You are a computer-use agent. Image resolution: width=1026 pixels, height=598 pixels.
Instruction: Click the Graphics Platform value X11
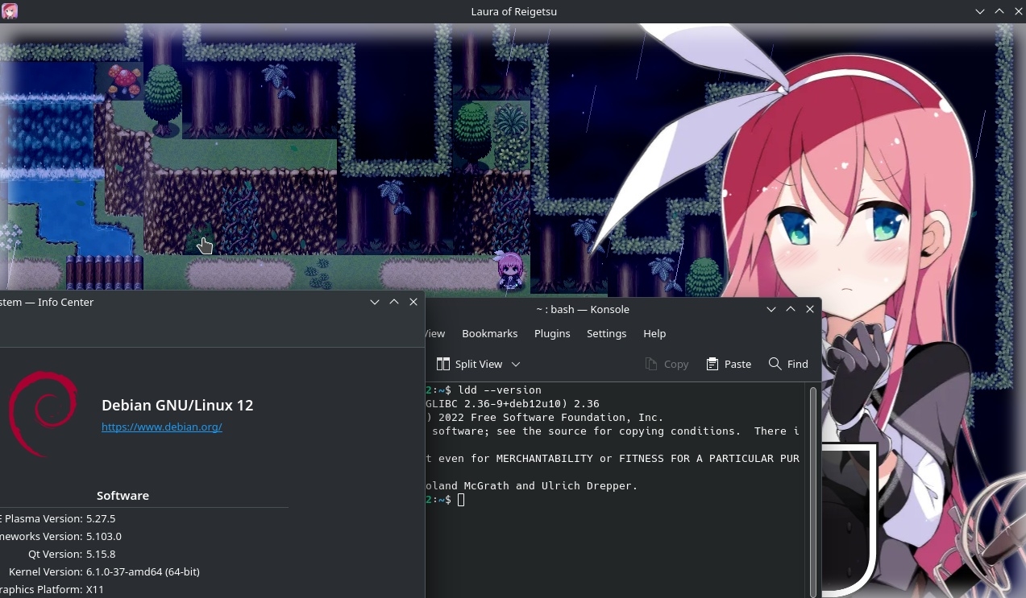click(95, 590)
